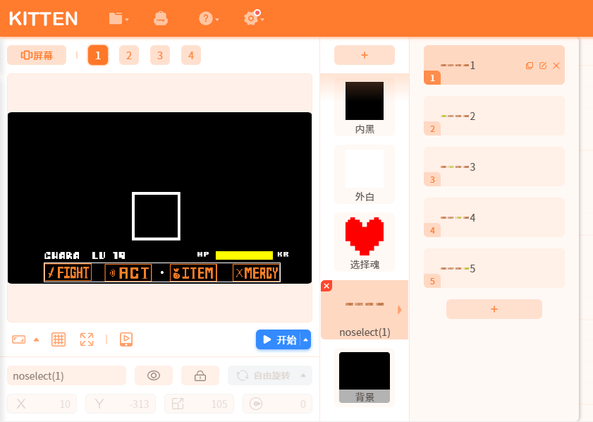This screenshot has height=422, width=593.
Task: Open the 自由旋转 rotation mode dropdown
Action: coord(270,375)
